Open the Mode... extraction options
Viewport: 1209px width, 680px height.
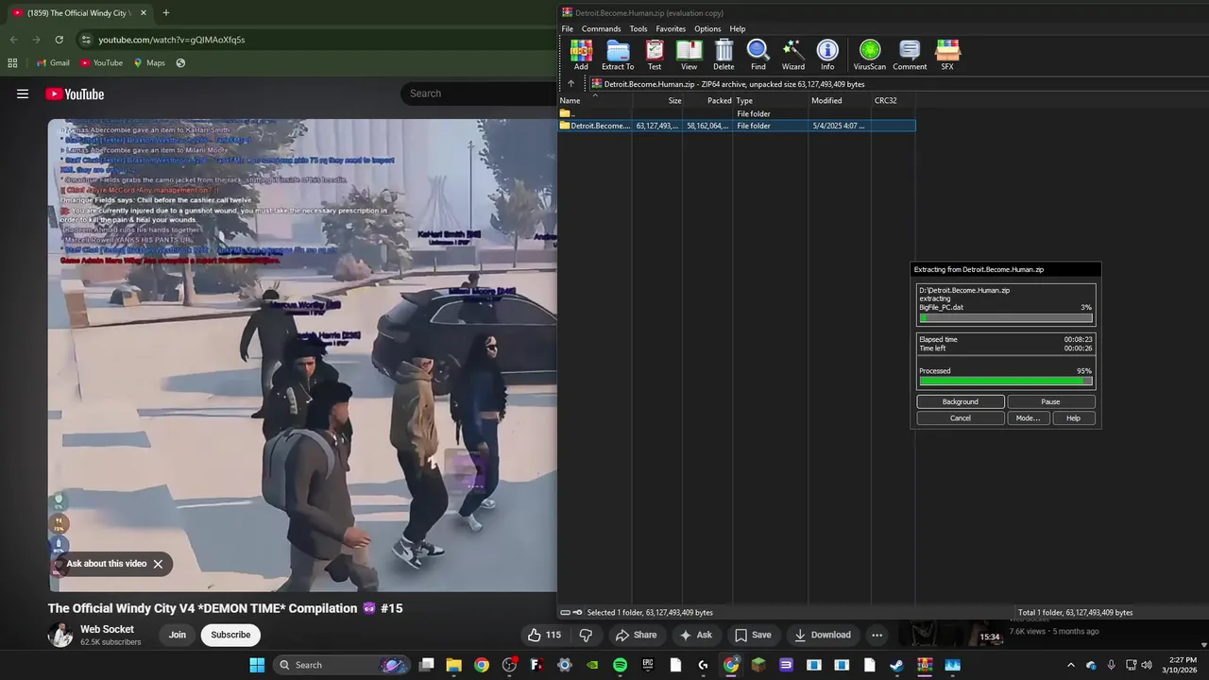click(1028, 418)
